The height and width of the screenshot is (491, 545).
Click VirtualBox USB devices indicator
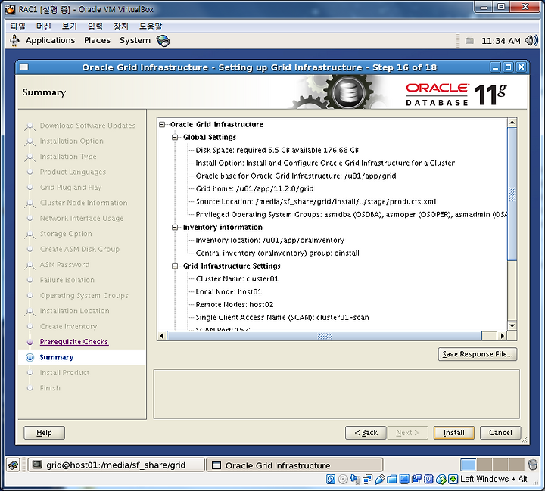tap(379, 479)
